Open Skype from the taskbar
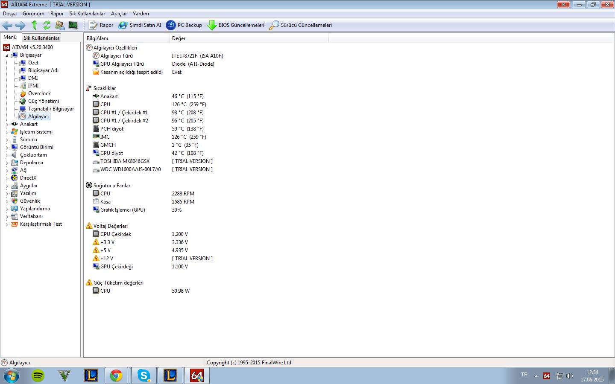 [144, 376]
